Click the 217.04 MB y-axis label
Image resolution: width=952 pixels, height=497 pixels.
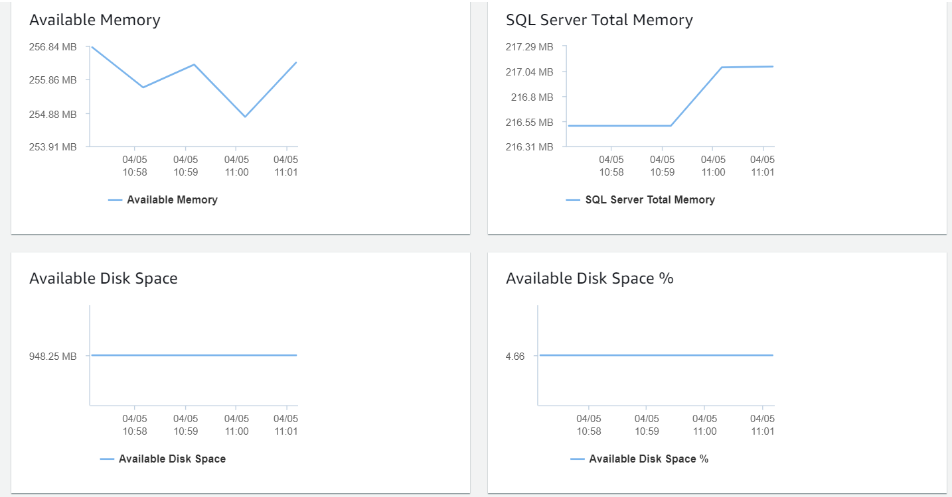point(529,72)
